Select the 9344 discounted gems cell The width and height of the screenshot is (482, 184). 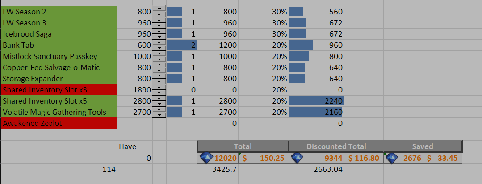point(316,158)
